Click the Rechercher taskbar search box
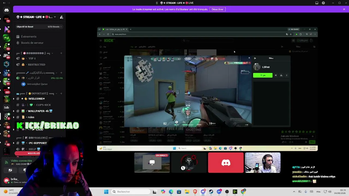The height and width of the screenshot is (196, 349). [131, 192]
